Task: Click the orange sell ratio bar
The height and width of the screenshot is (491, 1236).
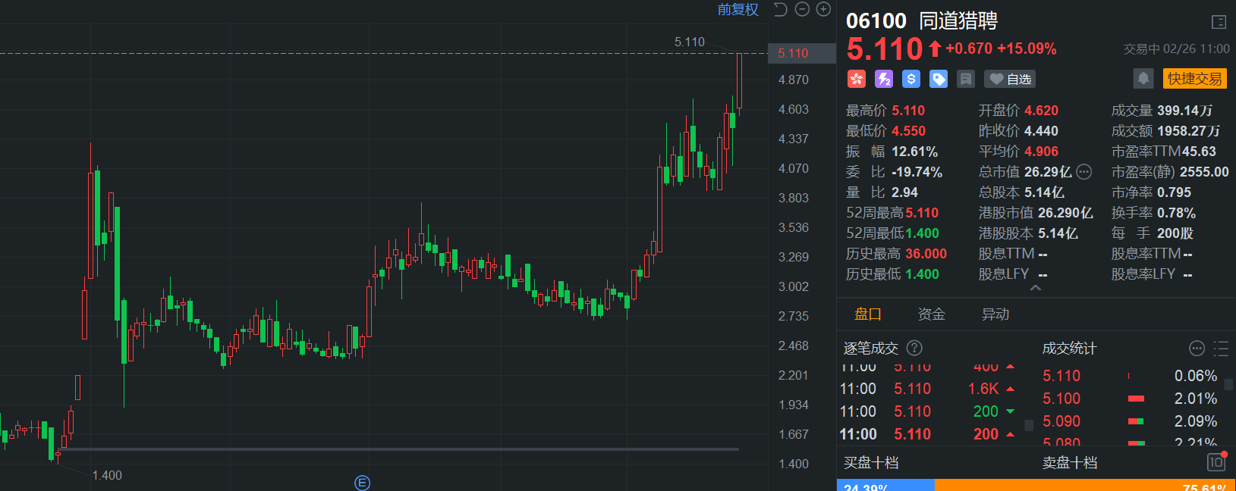Action: click(1085, 485)
